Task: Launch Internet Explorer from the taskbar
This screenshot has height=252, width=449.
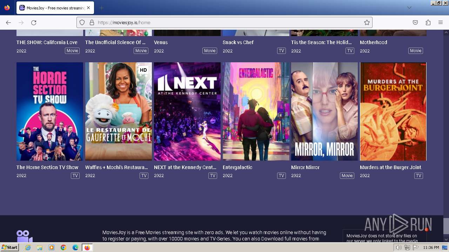Action: tap(28, 247)
